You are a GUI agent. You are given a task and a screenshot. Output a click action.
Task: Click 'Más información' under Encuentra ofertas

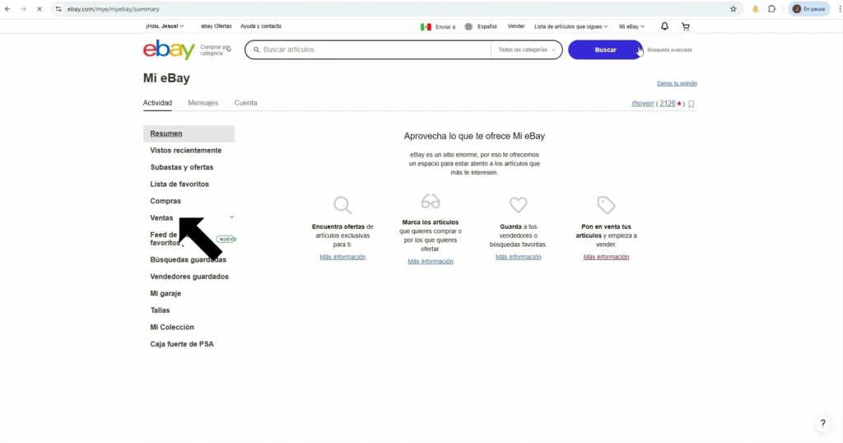click(342, 257)
